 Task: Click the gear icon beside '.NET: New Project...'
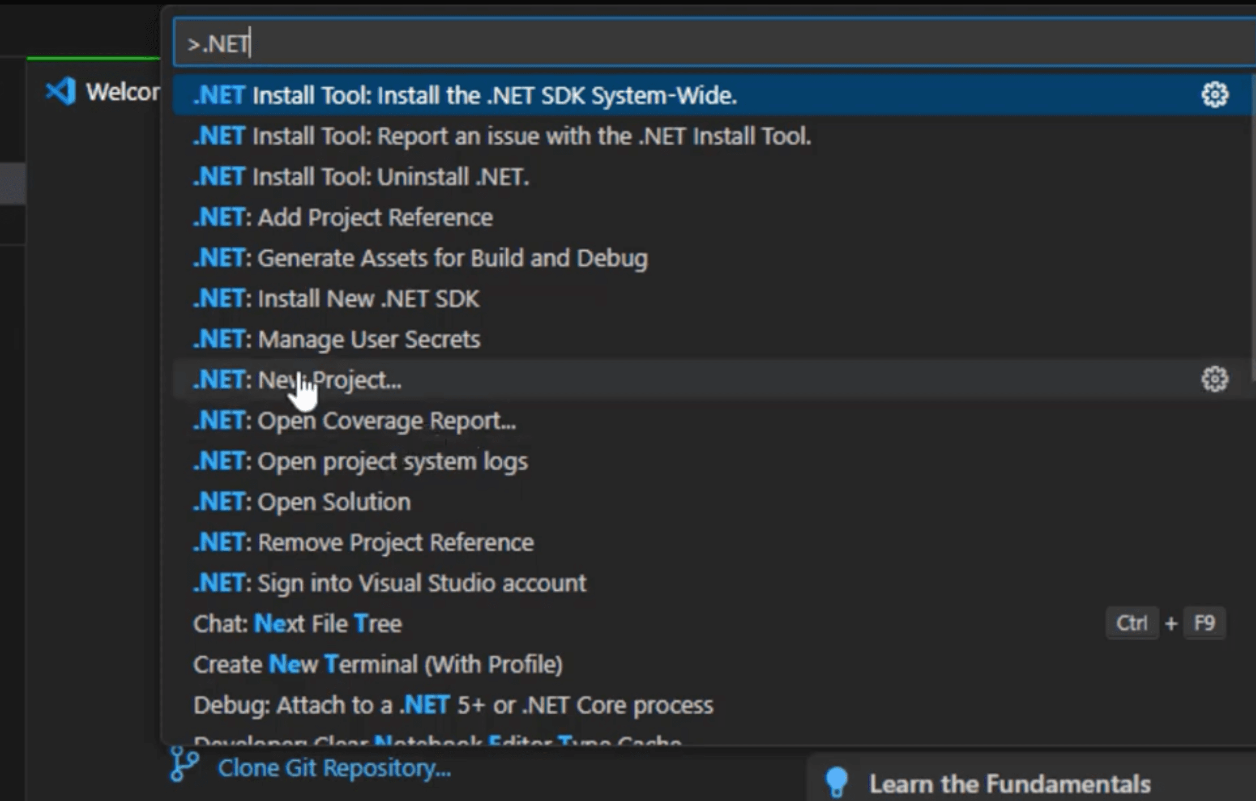click(1214, 379)
